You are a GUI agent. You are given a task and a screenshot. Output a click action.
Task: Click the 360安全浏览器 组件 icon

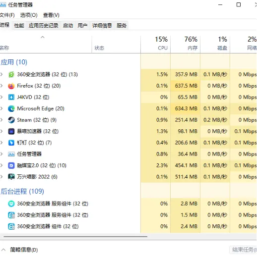click(x=11, y=226)
